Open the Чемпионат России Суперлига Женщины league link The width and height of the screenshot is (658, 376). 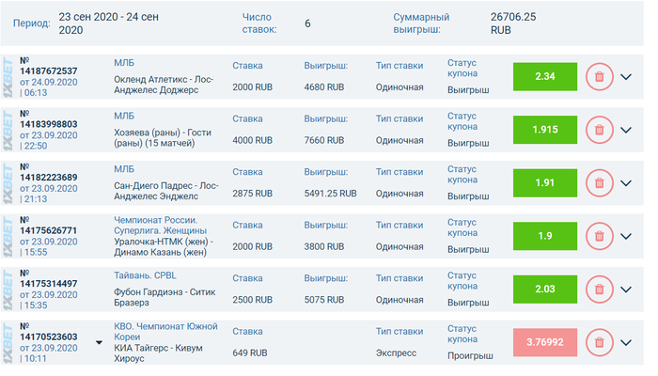[x=161, y=226]
